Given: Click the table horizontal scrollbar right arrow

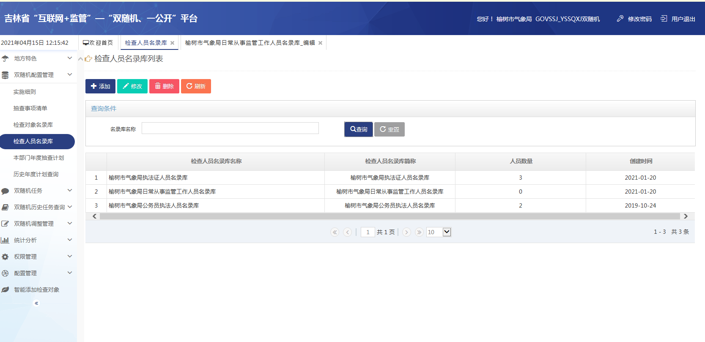Looking at the screenshot, I should 686,216.
